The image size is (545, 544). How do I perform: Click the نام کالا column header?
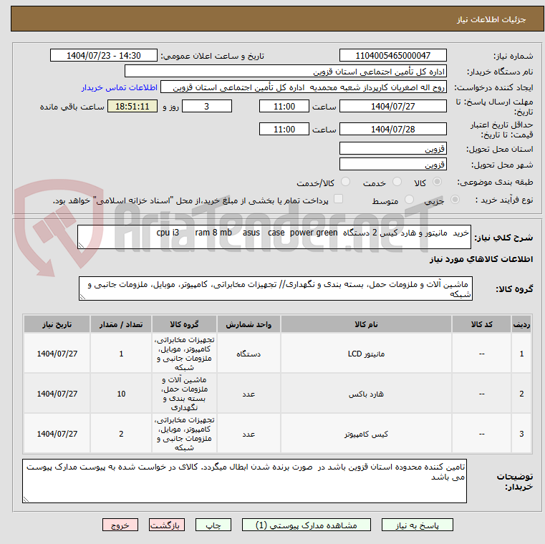pos(366,324)
